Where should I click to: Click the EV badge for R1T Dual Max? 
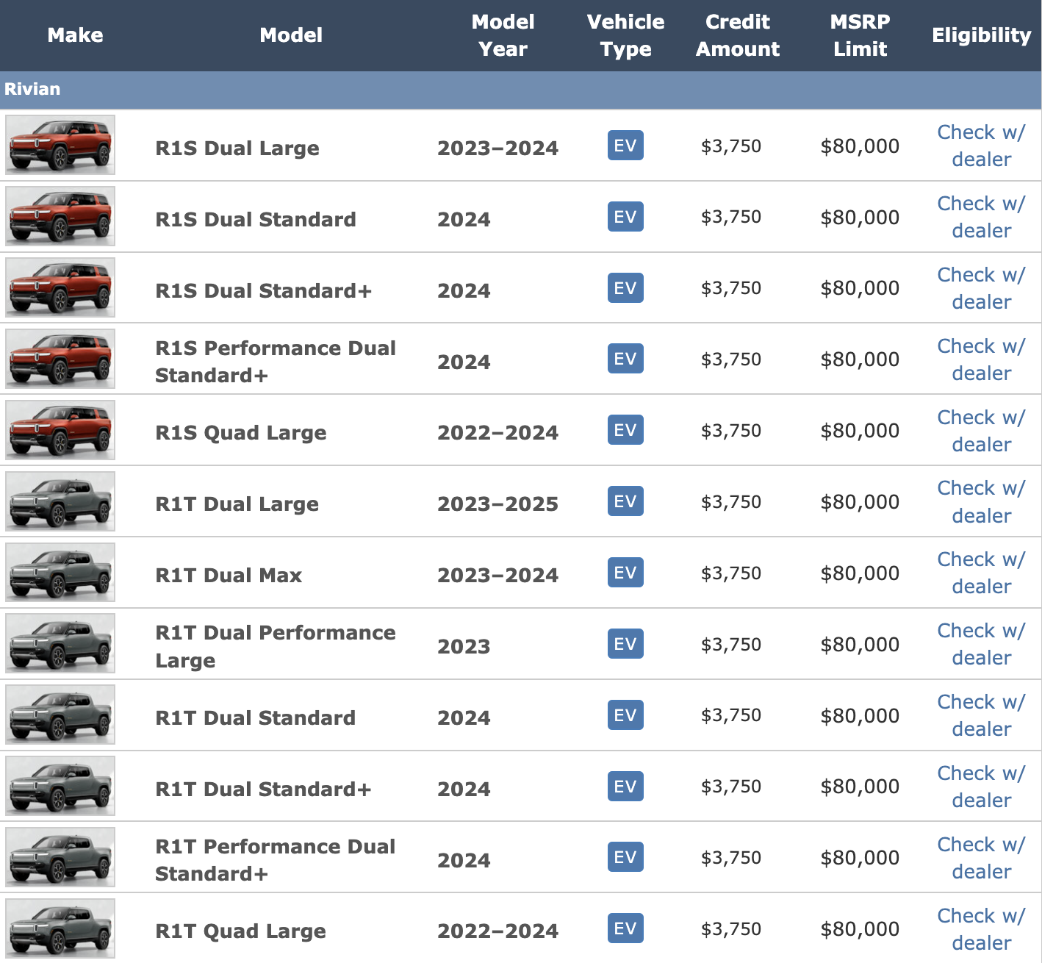click(x=625, y=573)
